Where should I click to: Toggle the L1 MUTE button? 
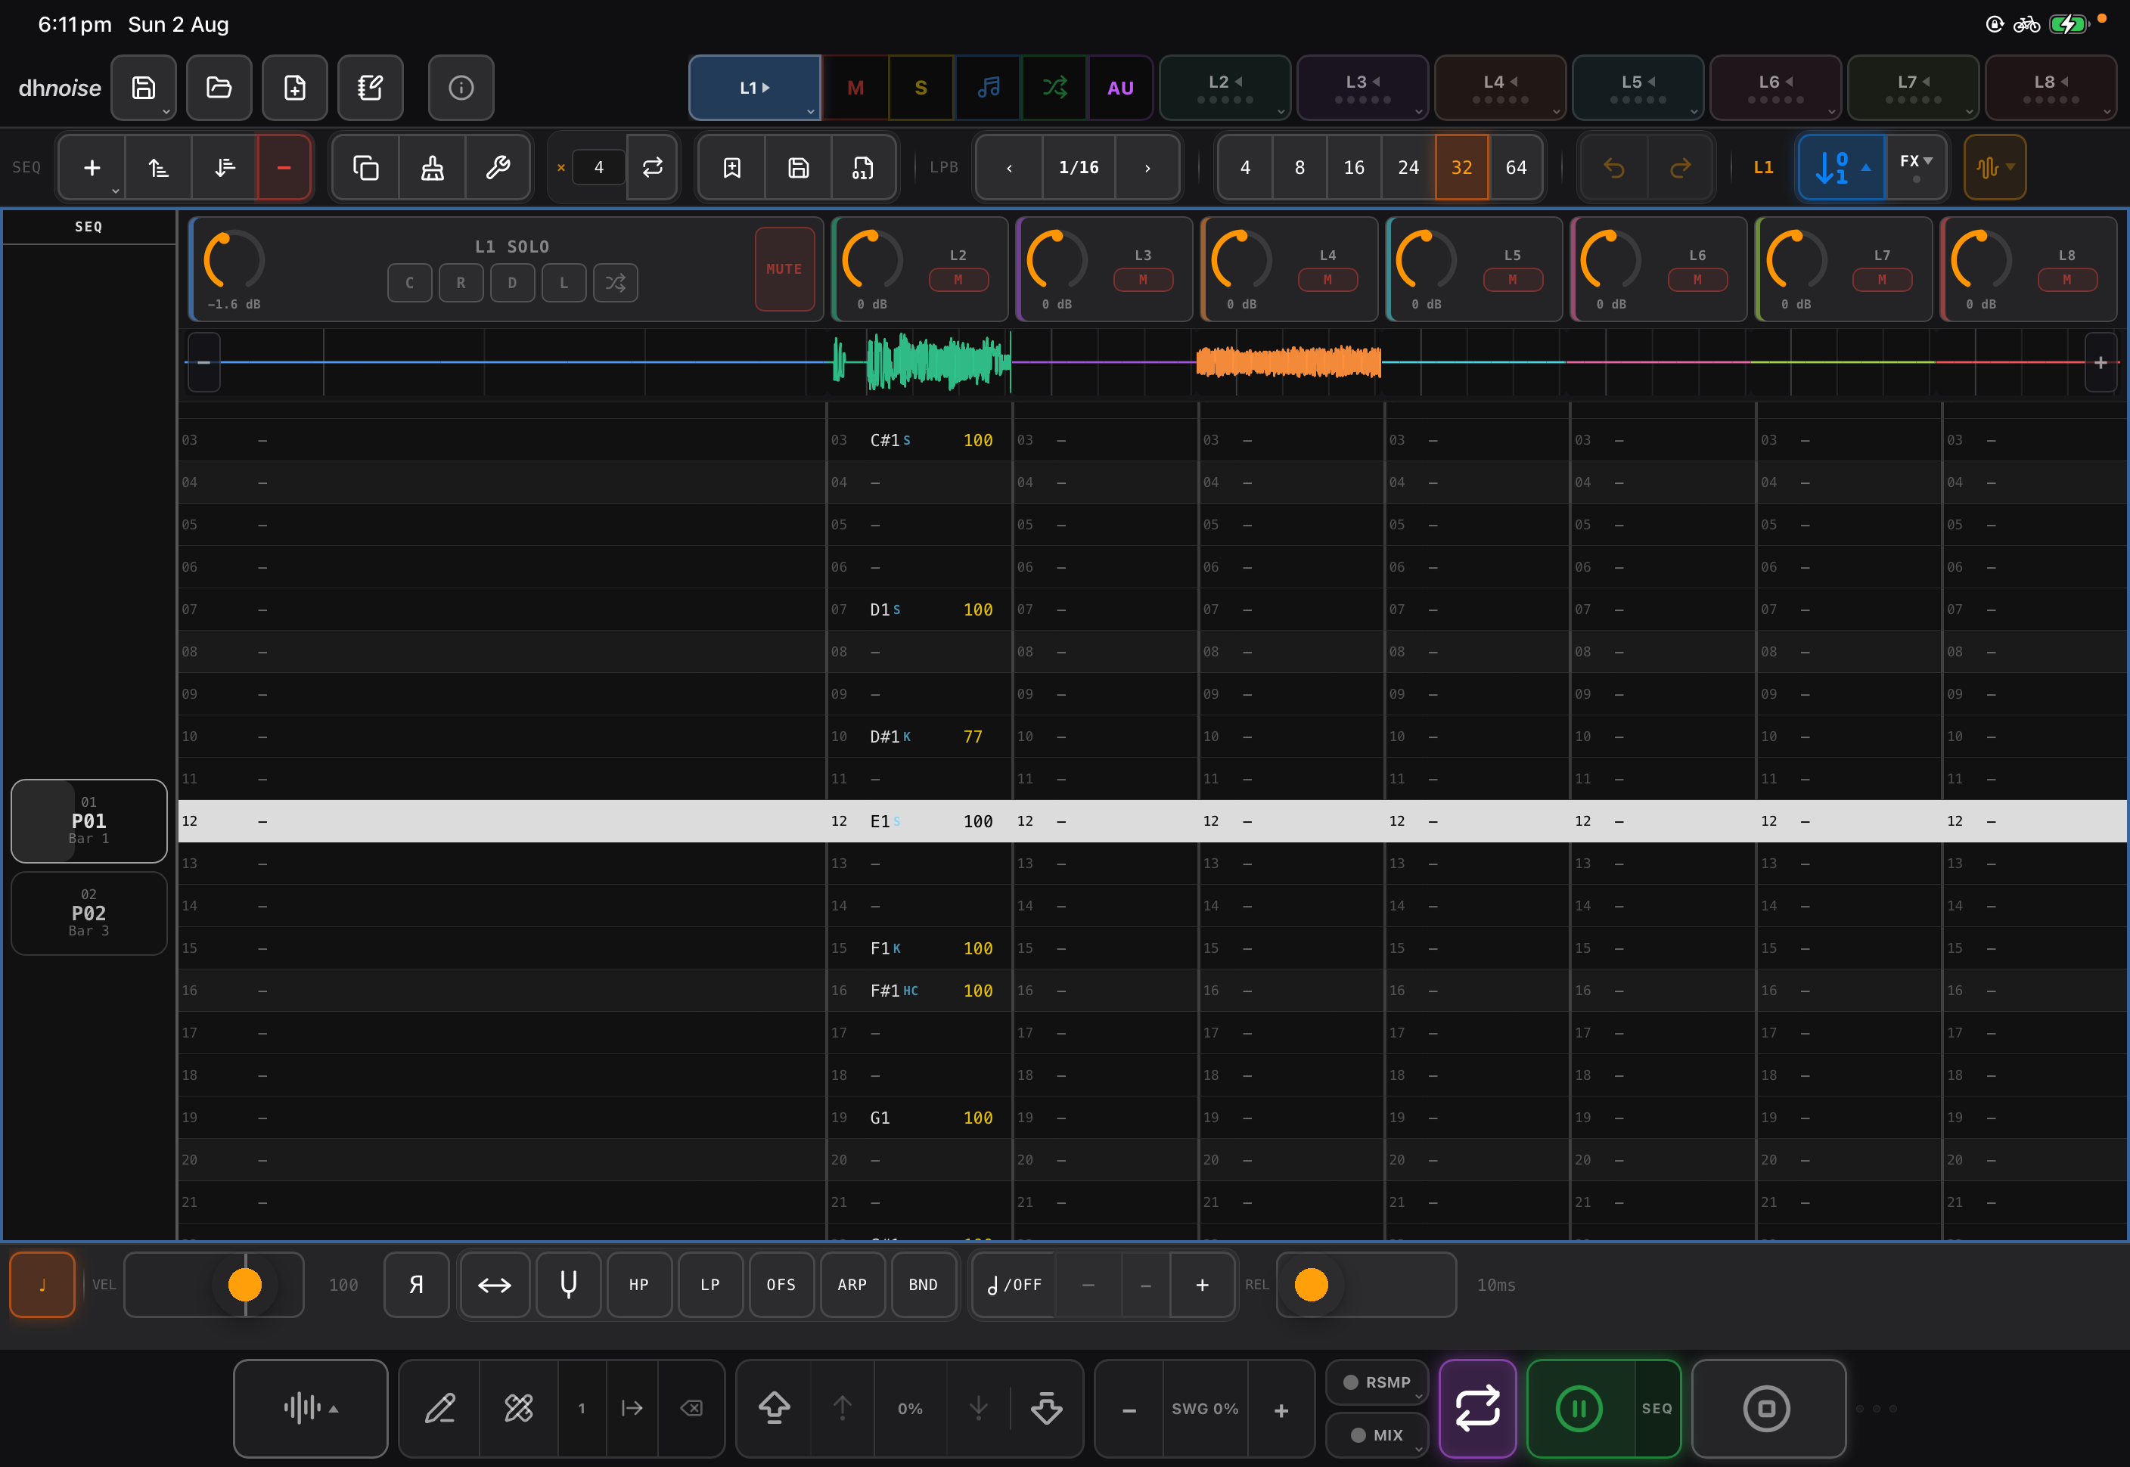[784, 269]
